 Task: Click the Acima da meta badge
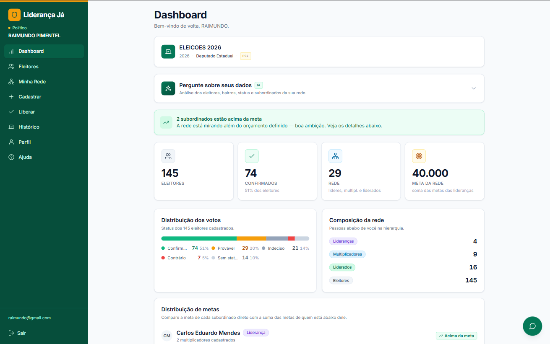pos(456,336)
